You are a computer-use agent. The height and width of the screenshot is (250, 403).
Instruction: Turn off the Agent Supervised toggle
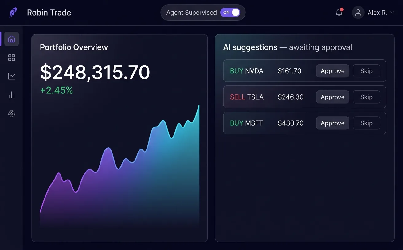[230, 13]
